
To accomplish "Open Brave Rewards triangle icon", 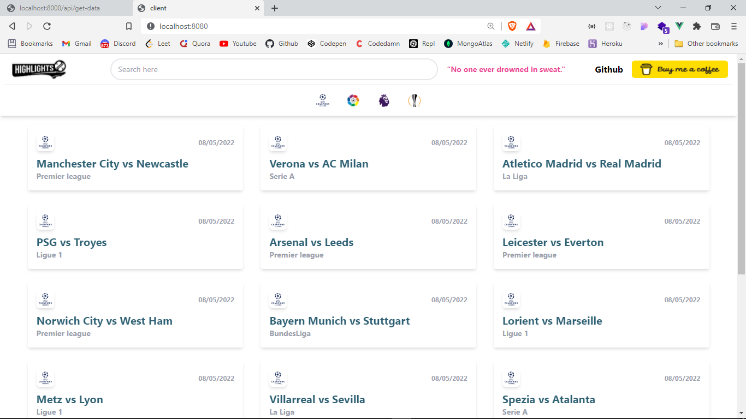I will click(x=531, y=26).
